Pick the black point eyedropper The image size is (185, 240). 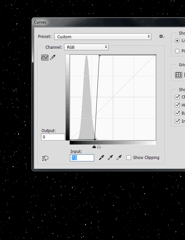(101, 158)
